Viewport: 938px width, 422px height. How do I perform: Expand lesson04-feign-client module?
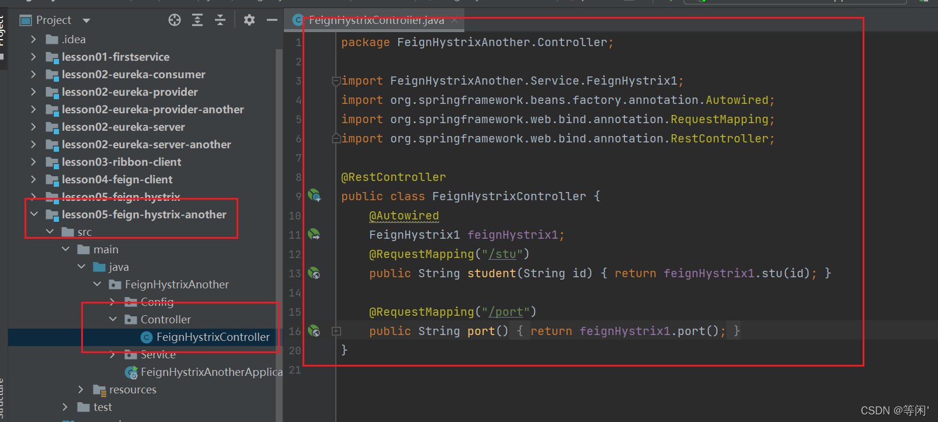[33, 179]
